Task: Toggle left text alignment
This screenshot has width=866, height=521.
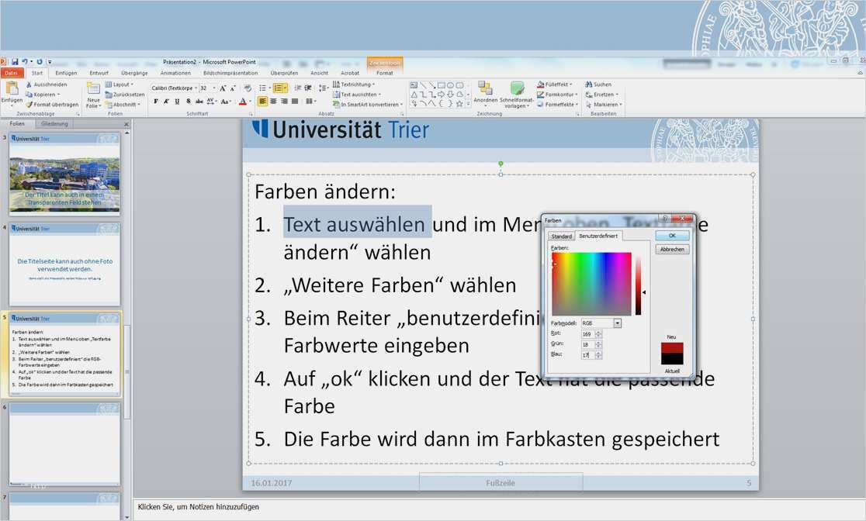Action: tap(263, 102)
